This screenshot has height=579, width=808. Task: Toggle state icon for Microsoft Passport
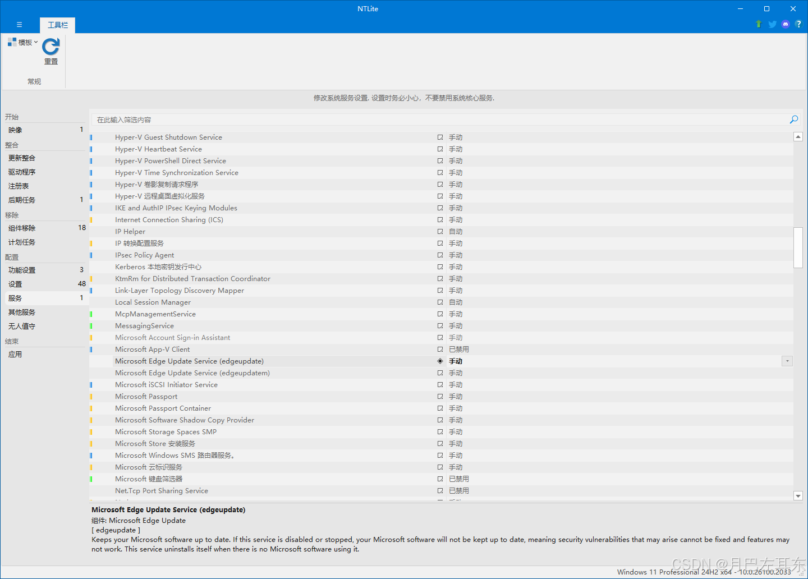point(440,397)
